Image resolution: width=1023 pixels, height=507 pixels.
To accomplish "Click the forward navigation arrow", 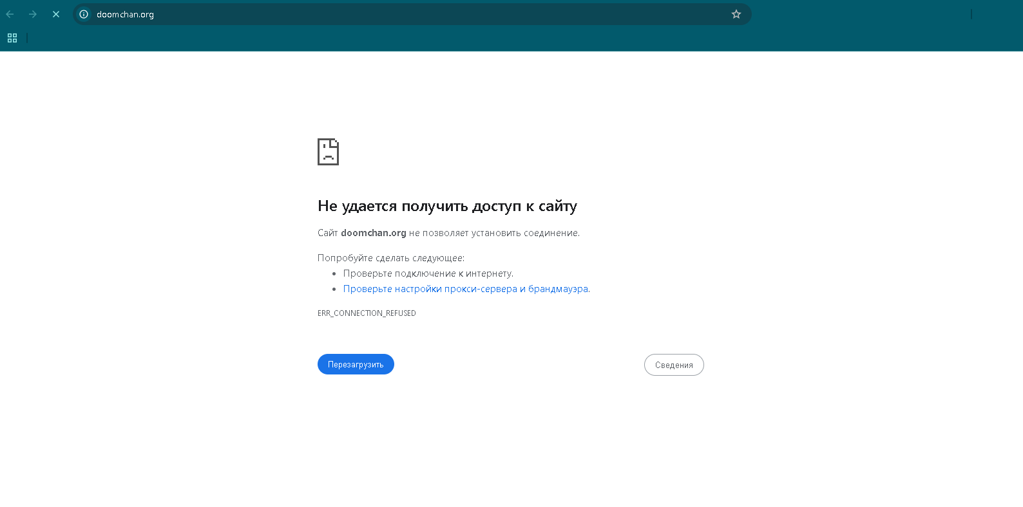I will tap(33, 14).
